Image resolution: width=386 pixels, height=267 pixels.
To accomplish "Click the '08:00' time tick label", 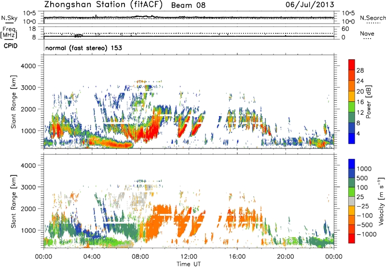I will [x=140, y=257].
